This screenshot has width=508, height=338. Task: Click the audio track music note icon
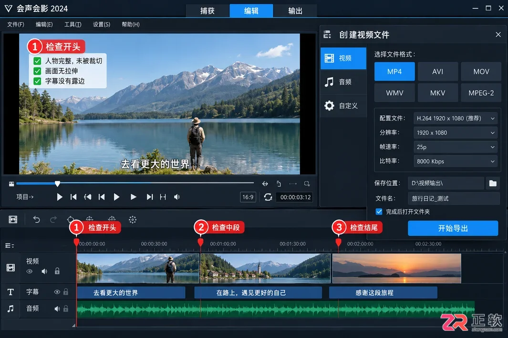click(10, 308)
